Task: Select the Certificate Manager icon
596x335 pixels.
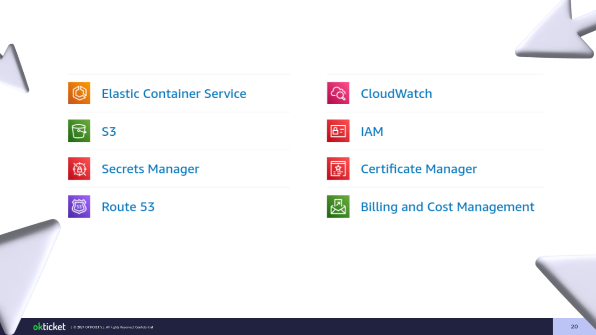Action: pyautogui.click(x=338, y=168)
